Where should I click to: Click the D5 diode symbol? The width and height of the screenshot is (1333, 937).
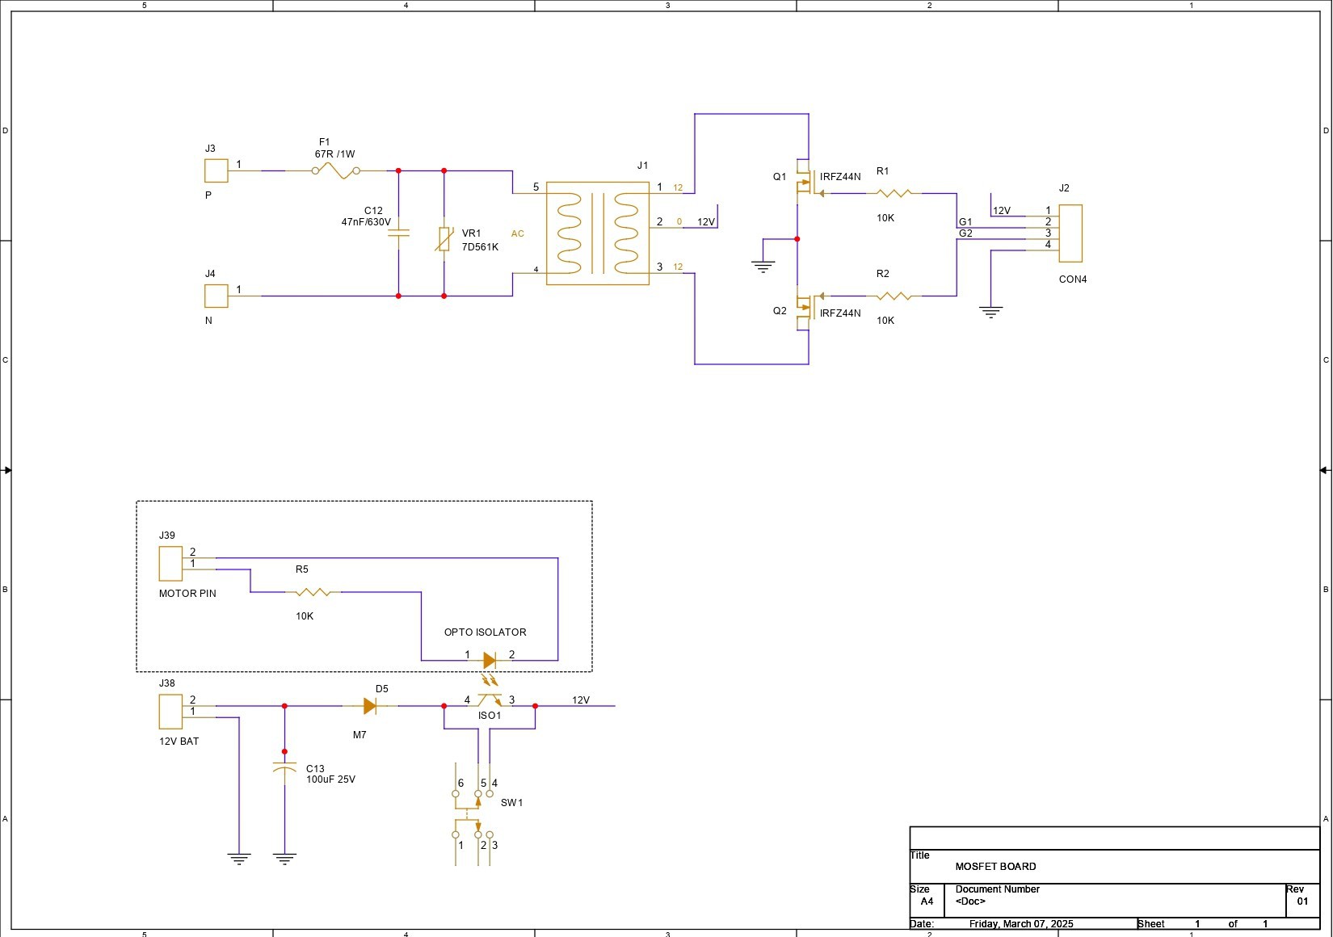[370, 706]
